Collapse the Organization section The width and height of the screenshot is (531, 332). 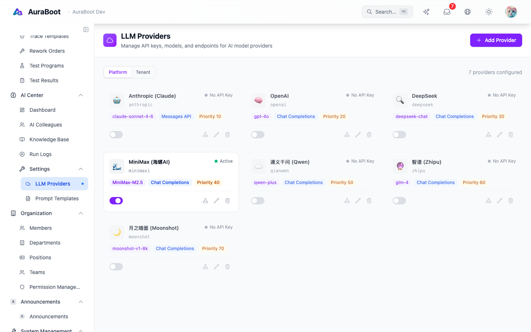coord(81,213)
